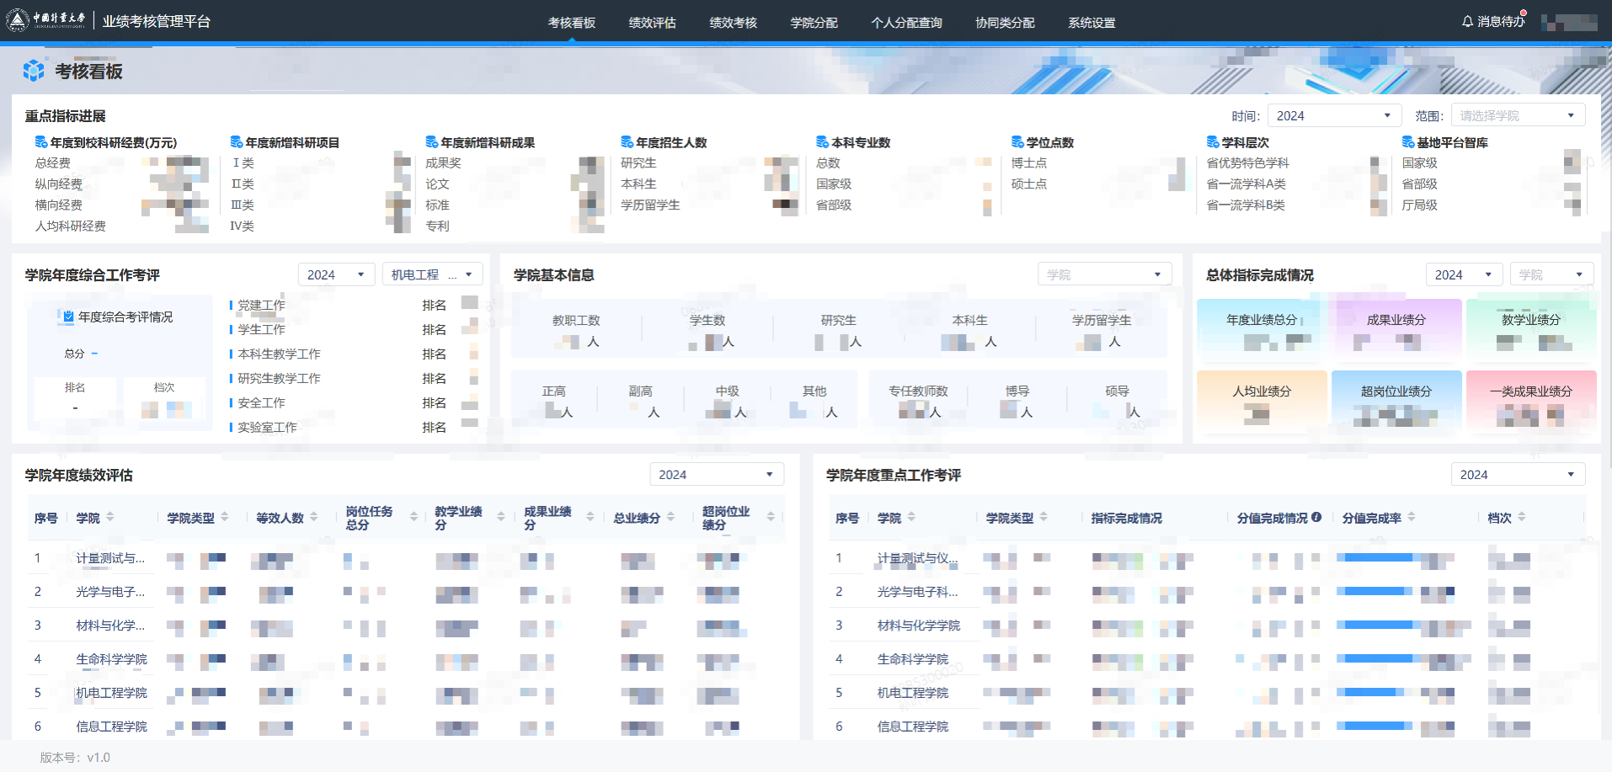1612x772 pixels.
Task: Click 机电工程学院 in performance evaluation table
Action: 111,693
